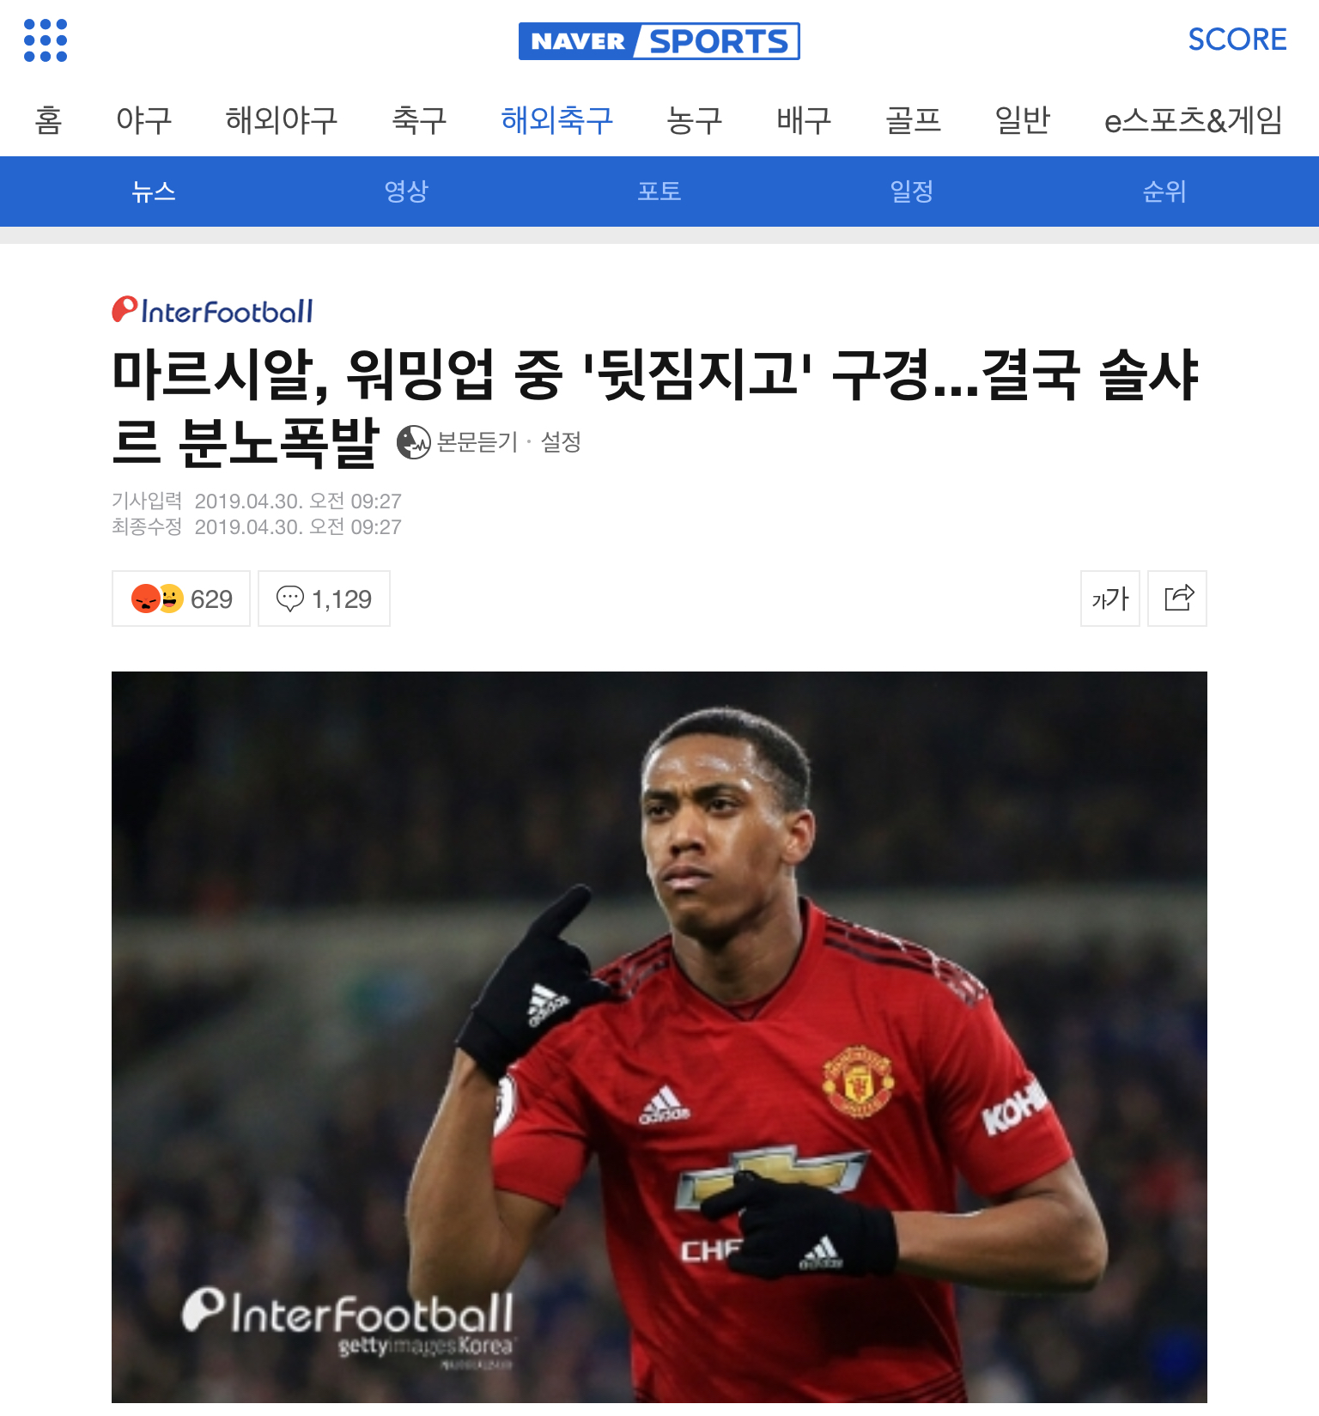The image size is (1319, 1416).
Task: Switch to the 영상 tab
Action: coord(406,191)
